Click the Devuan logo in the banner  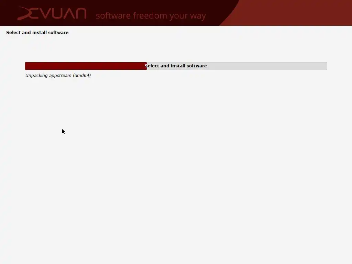pos(52,13)
